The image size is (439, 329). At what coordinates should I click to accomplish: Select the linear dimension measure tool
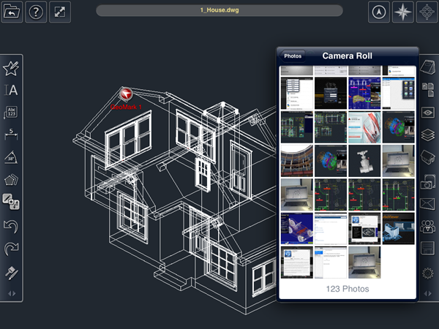11,135
